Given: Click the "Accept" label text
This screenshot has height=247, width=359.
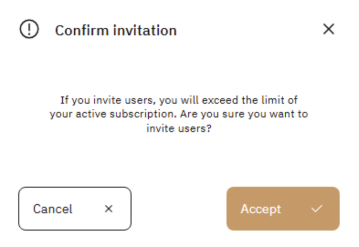Looking at the screenshot, I should point(260,209).
